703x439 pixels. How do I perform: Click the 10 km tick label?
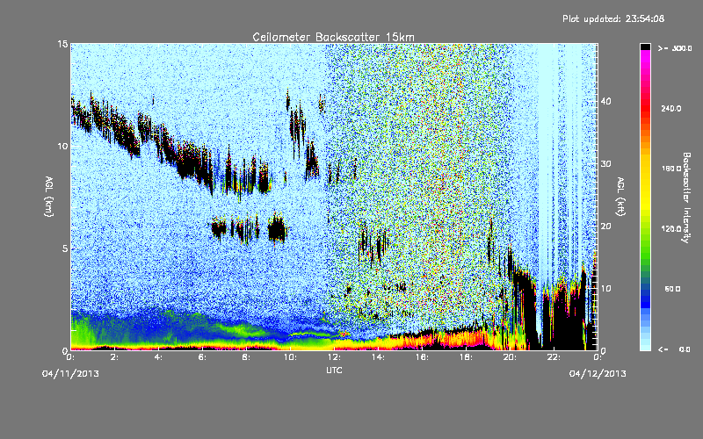[62, 147]
